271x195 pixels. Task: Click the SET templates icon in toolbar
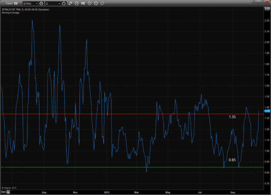pos(83,3)
